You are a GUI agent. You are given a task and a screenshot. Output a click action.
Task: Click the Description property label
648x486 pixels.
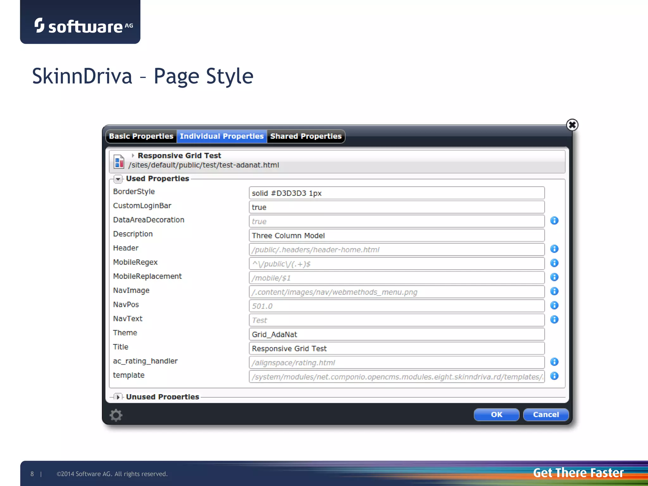pos(133,234)
